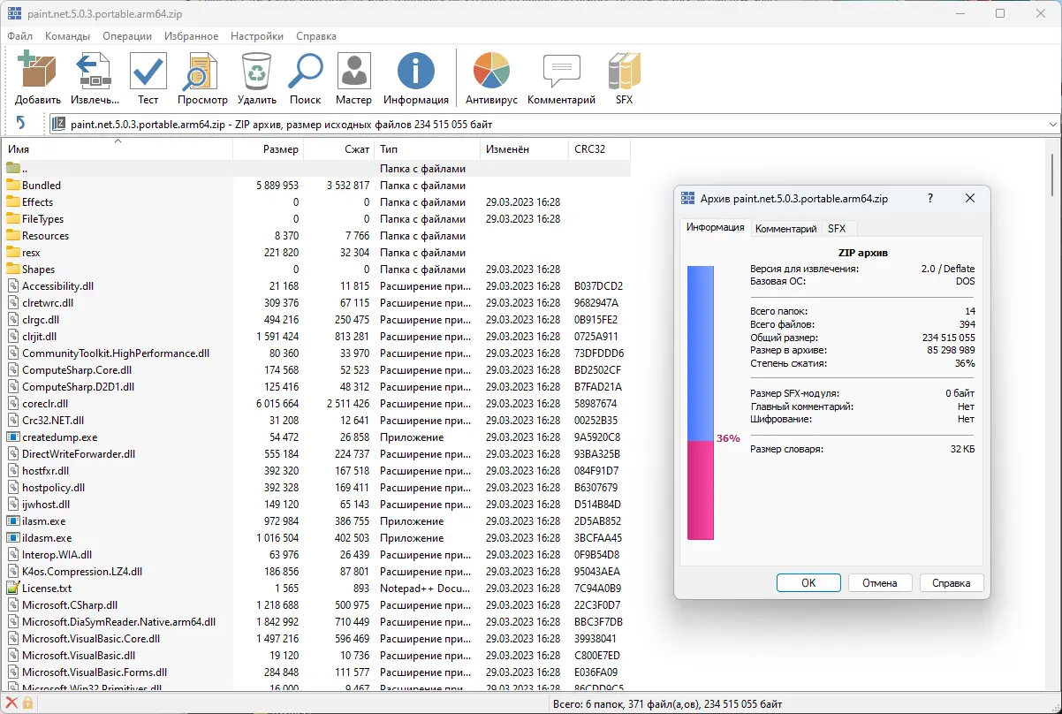Select the Shapes folder row
The image size is (1062, 714).
[x=317, y=269]
